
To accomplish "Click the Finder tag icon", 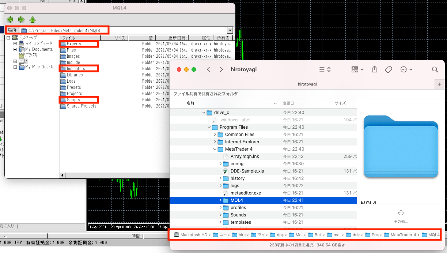I will [x=389, y=69].
